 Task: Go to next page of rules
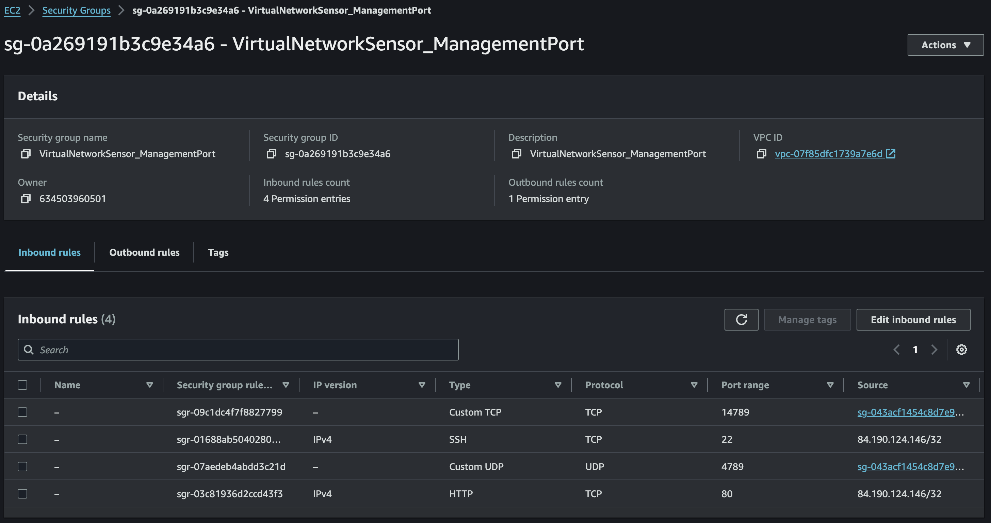coord(934,349)
